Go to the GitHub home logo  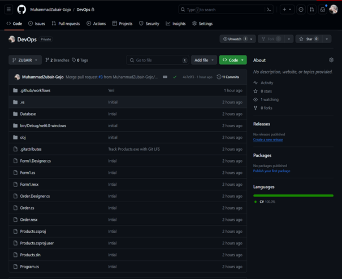pos(21,10)
